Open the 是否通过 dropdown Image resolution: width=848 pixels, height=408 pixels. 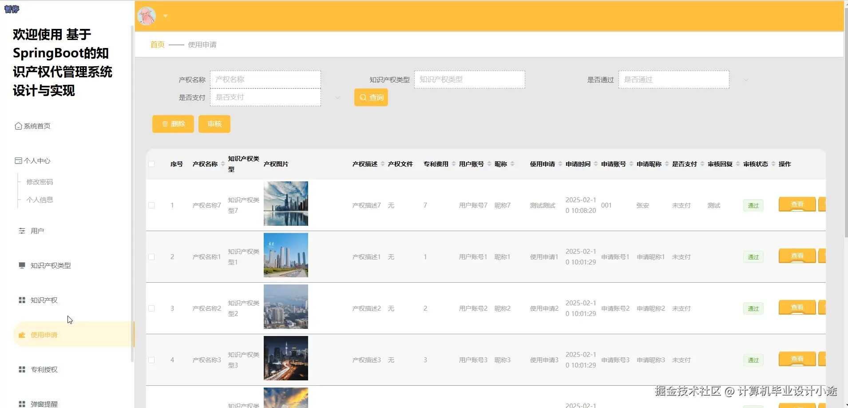pos(674,80)
